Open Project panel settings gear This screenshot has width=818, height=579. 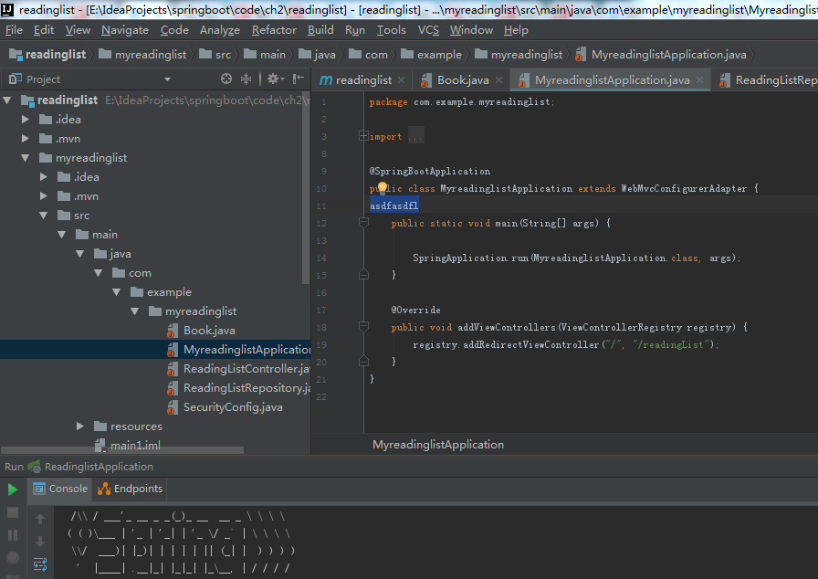(275, 79)
